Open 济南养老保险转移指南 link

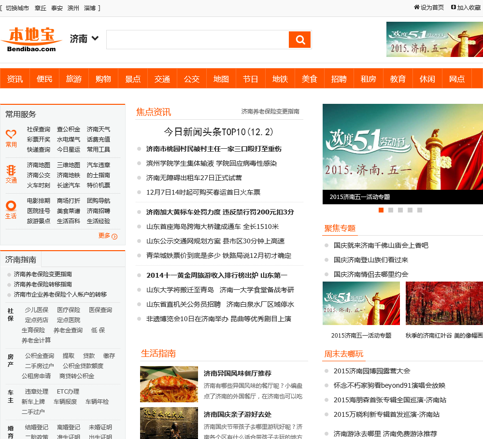click(x=43, y=284)
